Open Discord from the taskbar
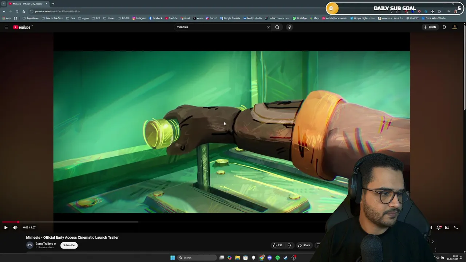This screenshot has width=466, height=262. pos(269,258)
